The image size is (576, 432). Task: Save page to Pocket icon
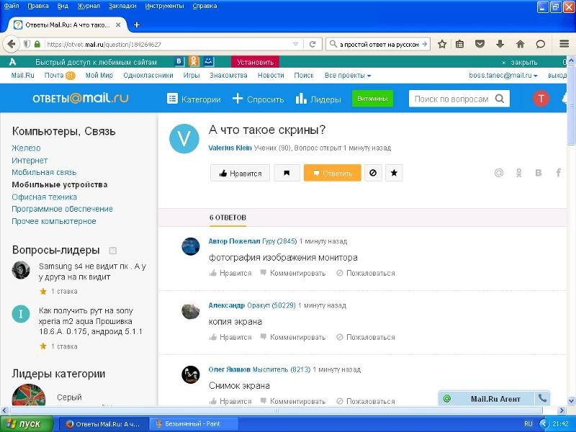480,44
